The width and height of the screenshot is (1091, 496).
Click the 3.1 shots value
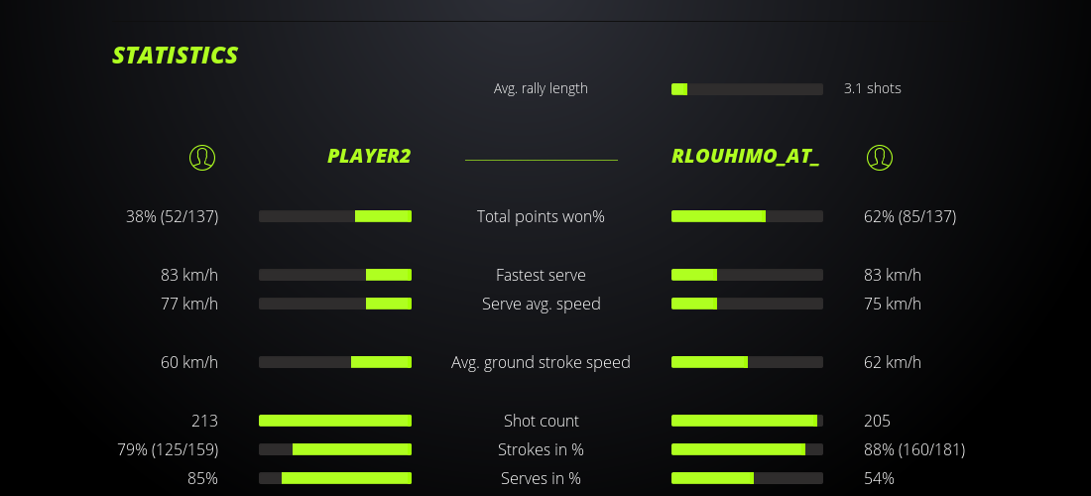click(873, 88)
